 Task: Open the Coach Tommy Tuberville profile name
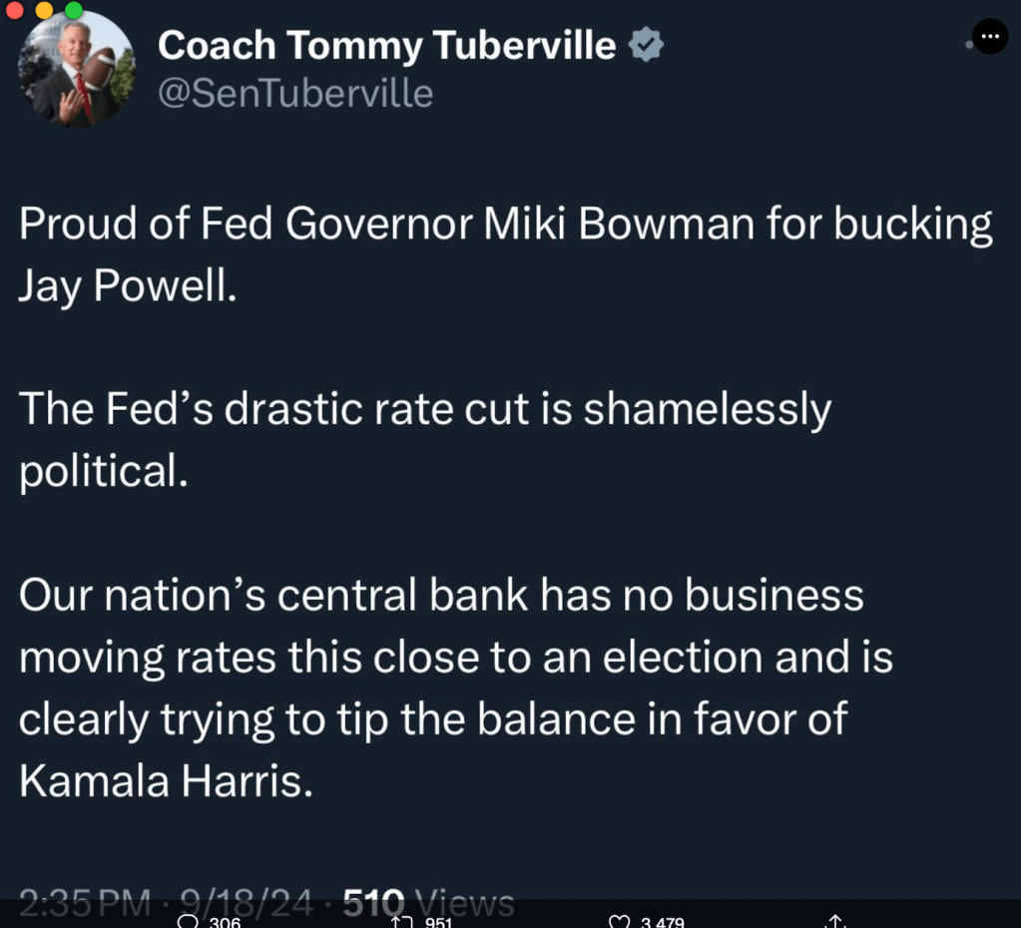[387, 46]
